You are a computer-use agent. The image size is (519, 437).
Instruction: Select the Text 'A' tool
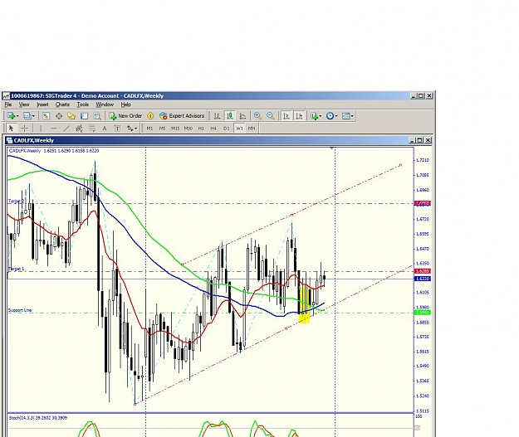(105, 129)
